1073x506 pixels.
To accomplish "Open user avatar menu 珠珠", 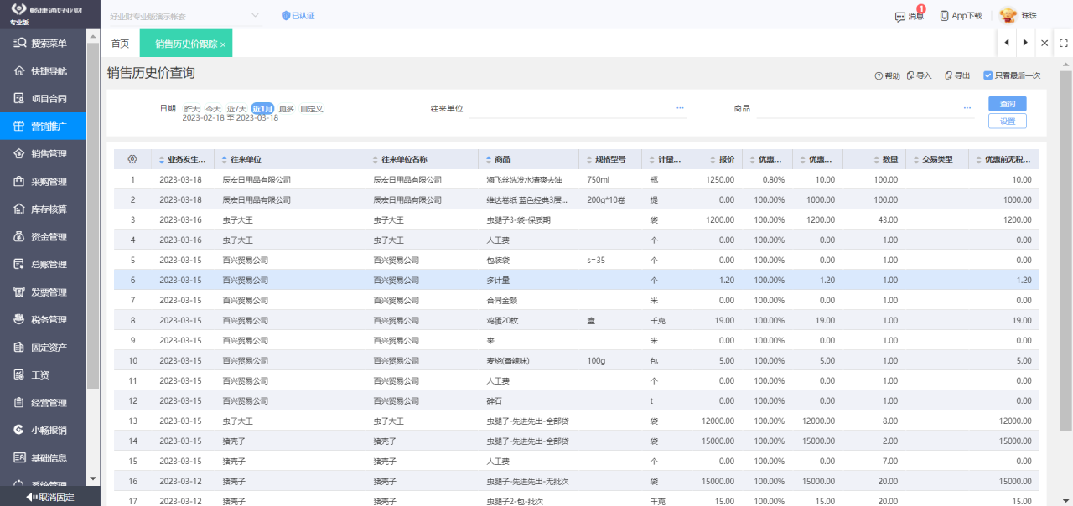I will [x=1019, y=16].
